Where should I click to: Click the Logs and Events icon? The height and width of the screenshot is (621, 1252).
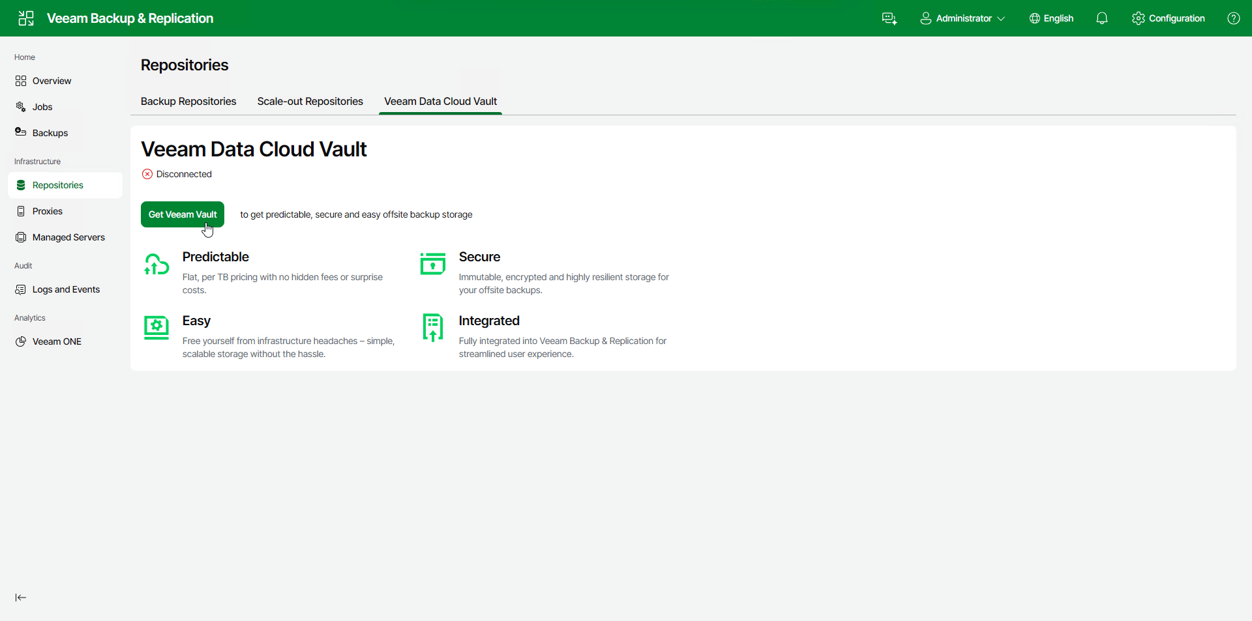(x=21, y=289)
